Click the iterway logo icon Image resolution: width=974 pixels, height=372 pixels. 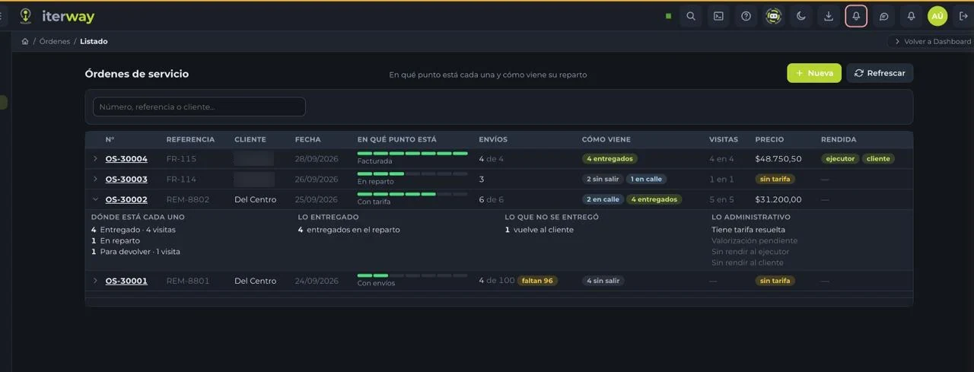tap(26, 16)
